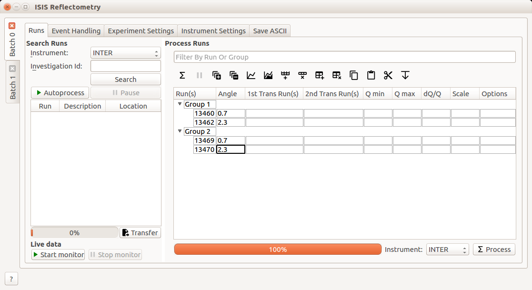Image resolution: width=532 pixels, height=290 pixels.
Task: Switch to the Experiment Settings tab
Action: (141, 31)
